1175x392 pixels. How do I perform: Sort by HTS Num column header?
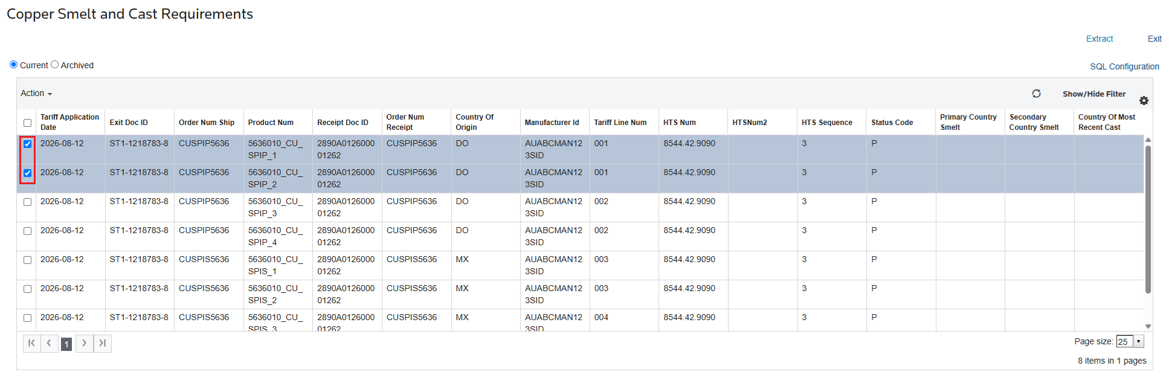coord(694,122)
